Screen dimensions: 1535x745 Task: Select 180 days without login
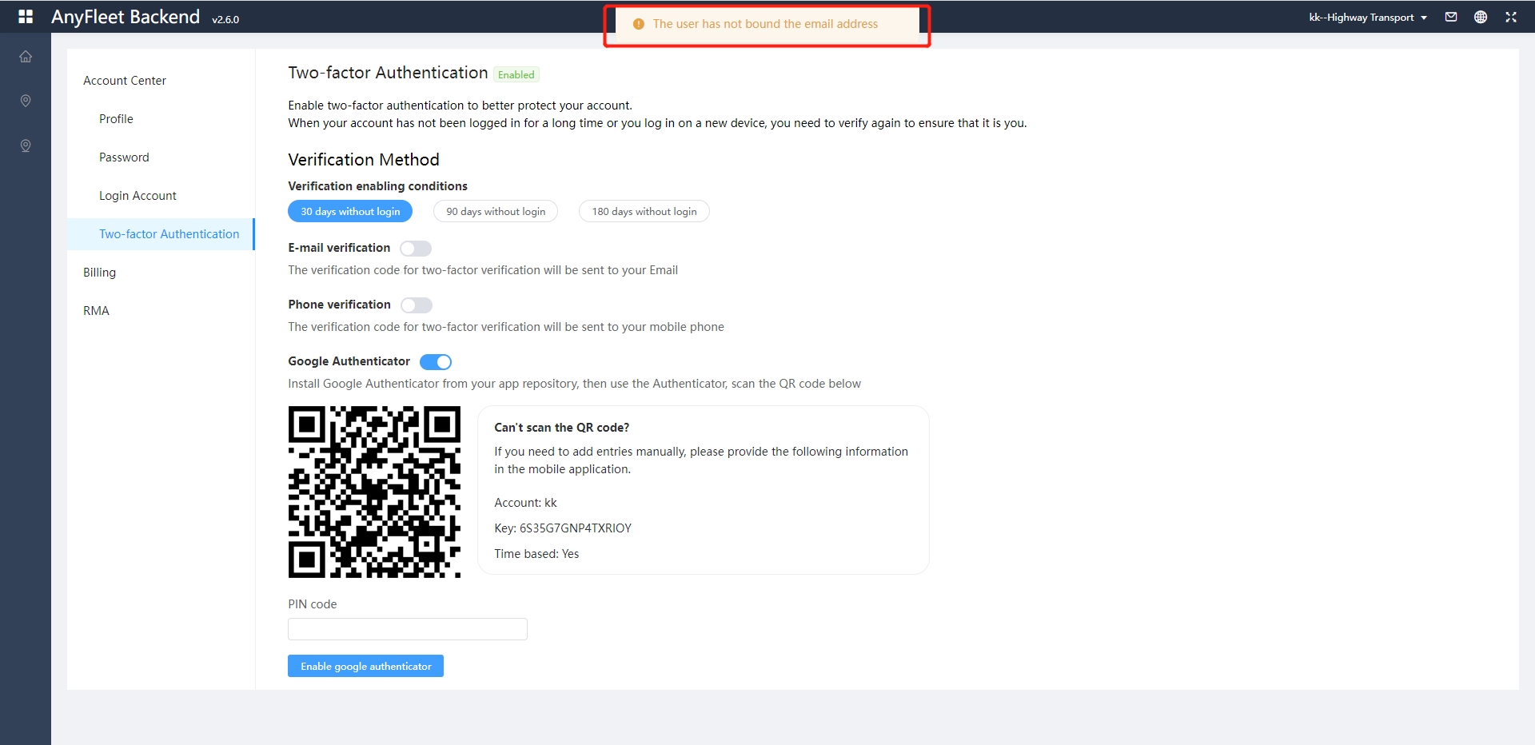pyautogui.click(x=644, y=211)
